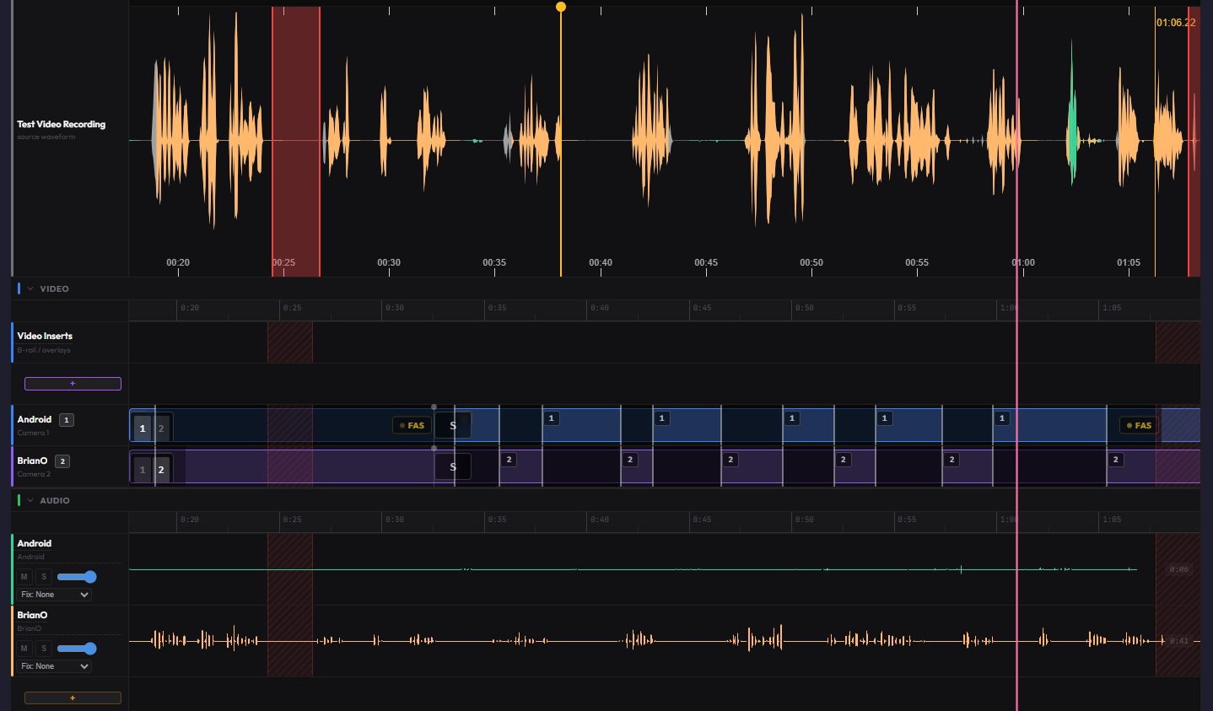Select BrianO segment badge 2 just after 0:35
The image size is (1213, 711).
tap(509, 460)
